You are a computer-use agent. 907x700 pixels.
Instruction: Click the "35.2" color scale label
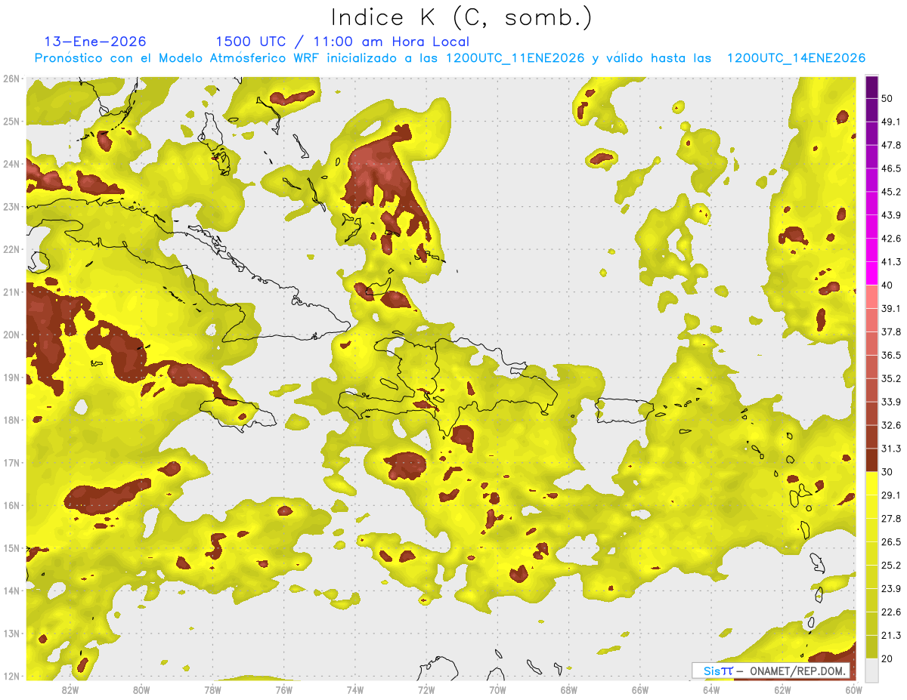coord(891,378)
